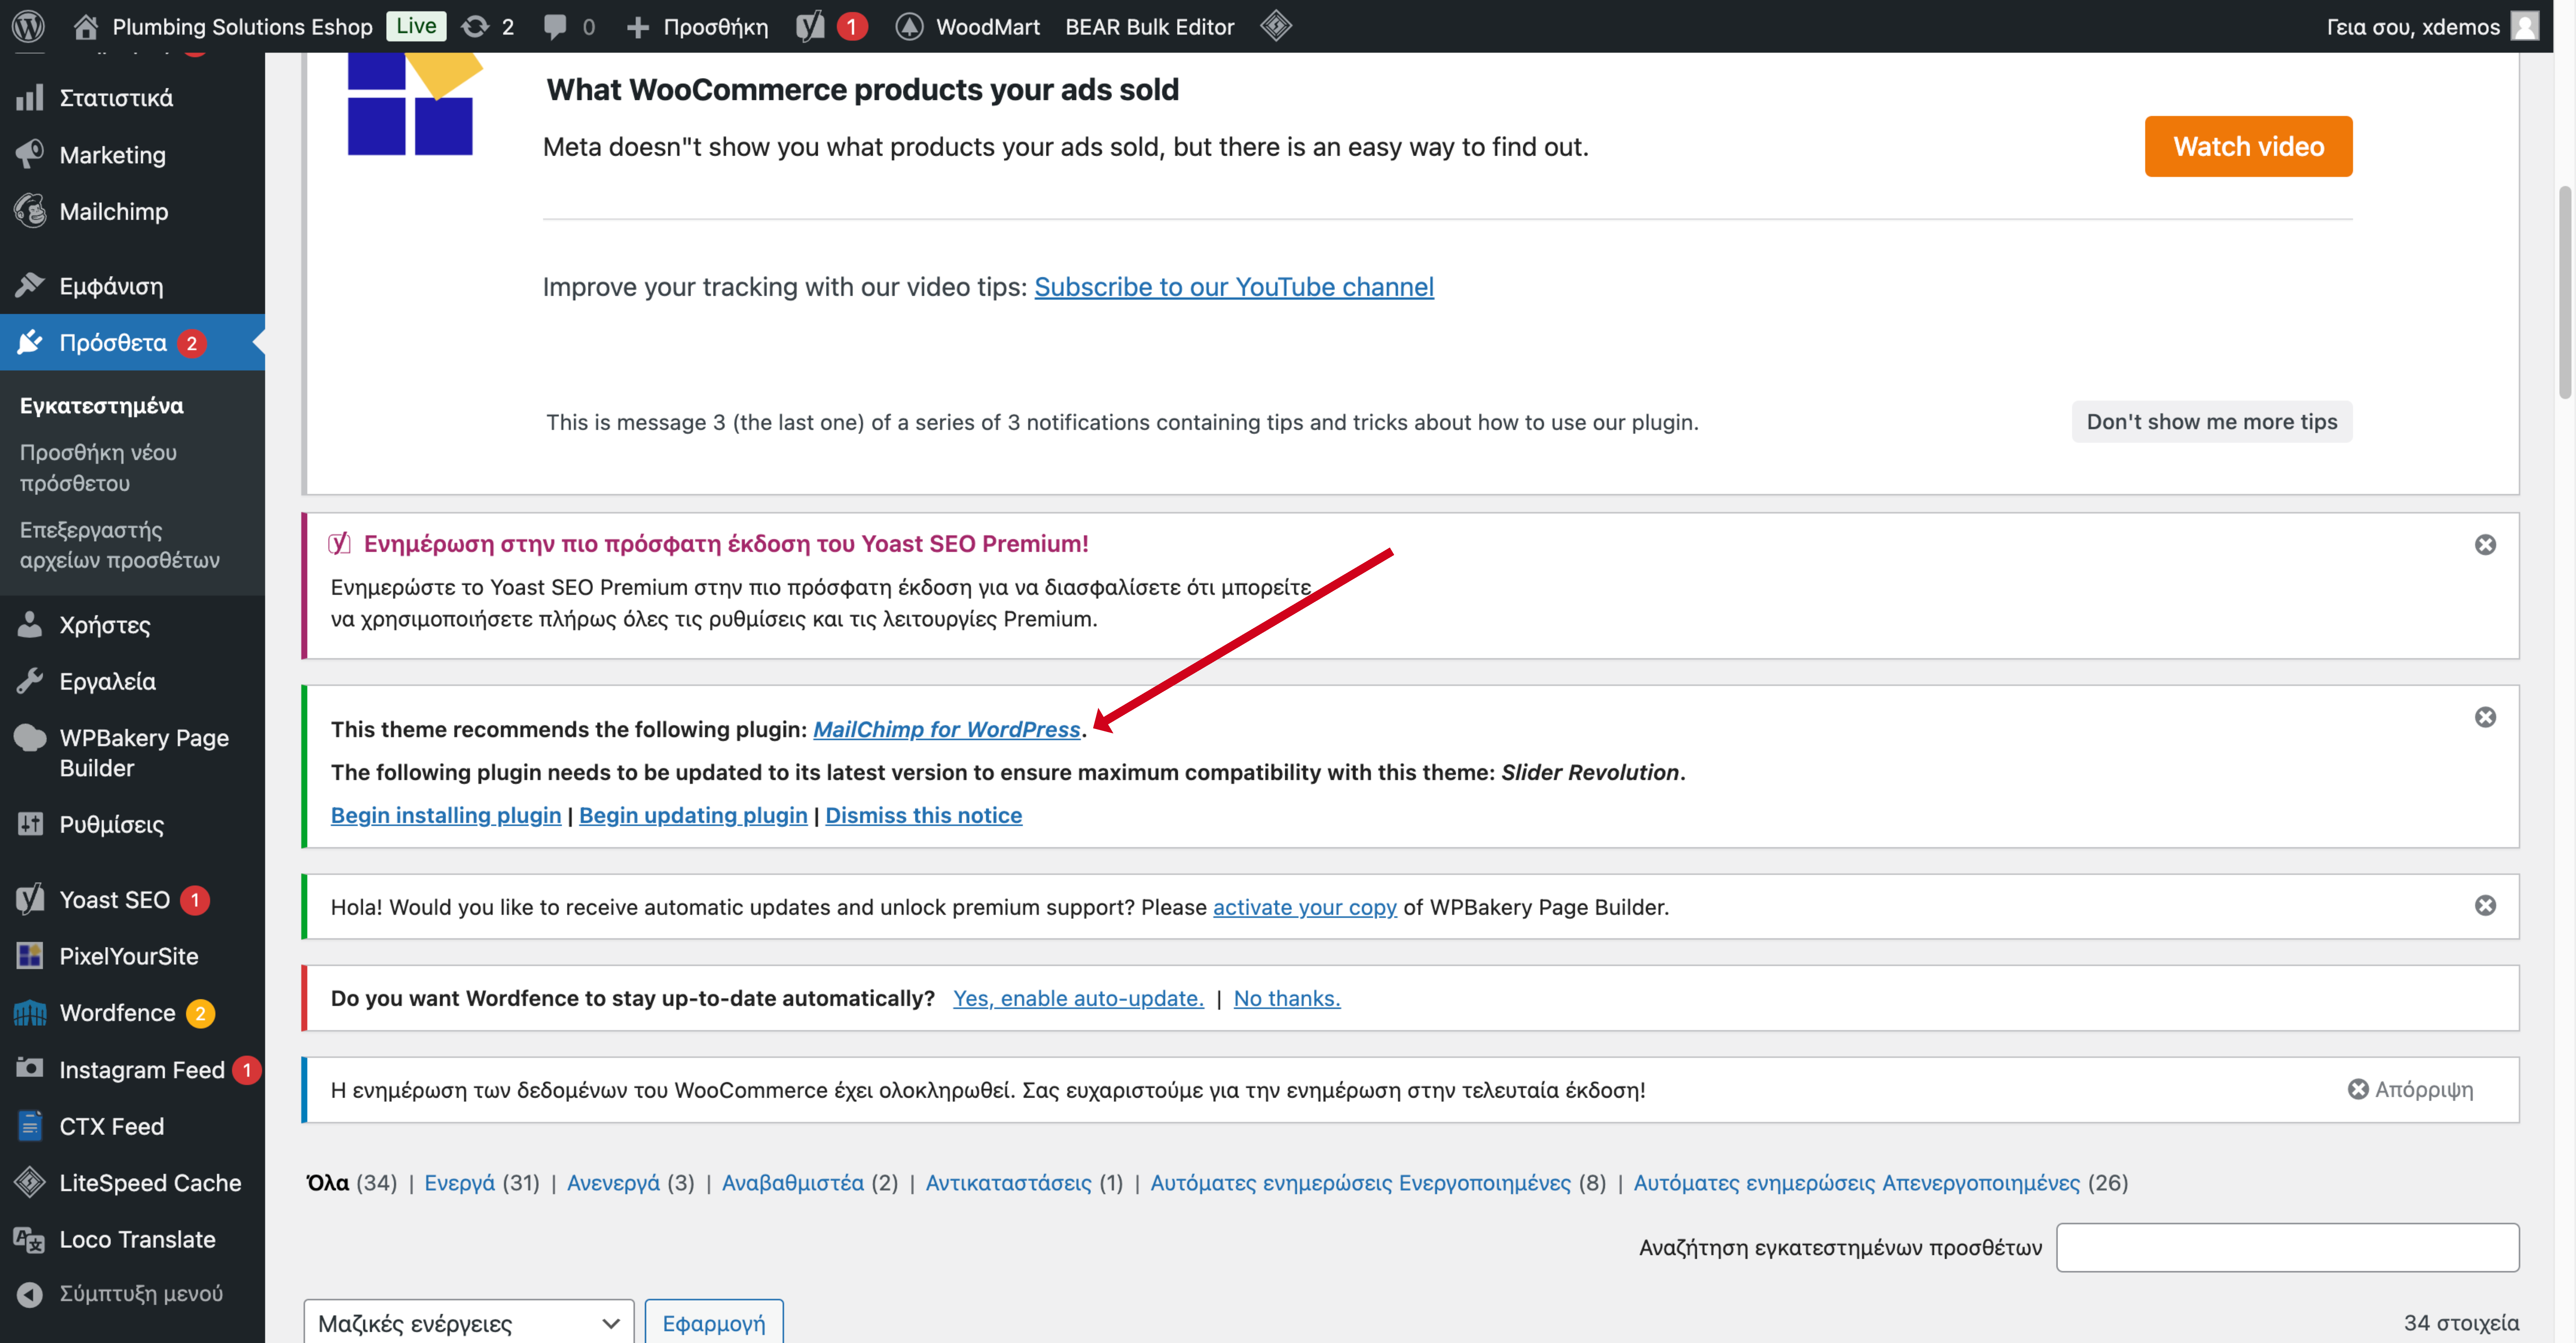Image resolution: width=2576 pixels, height=1343 pixels.
Task: Click the Ρυθμίσεις settings icon
Action: tap(30, 824)
